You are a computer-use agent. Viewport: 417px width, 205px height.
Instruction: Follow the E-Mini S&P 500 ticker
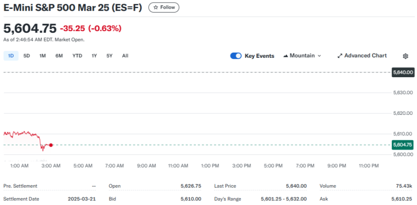click(x=164, y=7)
